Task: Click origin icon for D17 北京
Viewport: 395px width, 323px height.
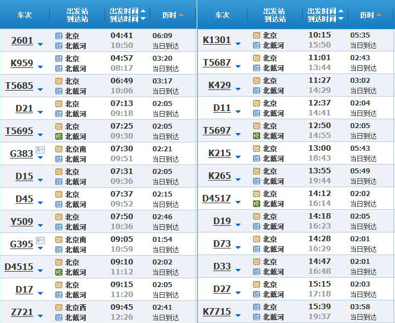Action: coord(59,285)
